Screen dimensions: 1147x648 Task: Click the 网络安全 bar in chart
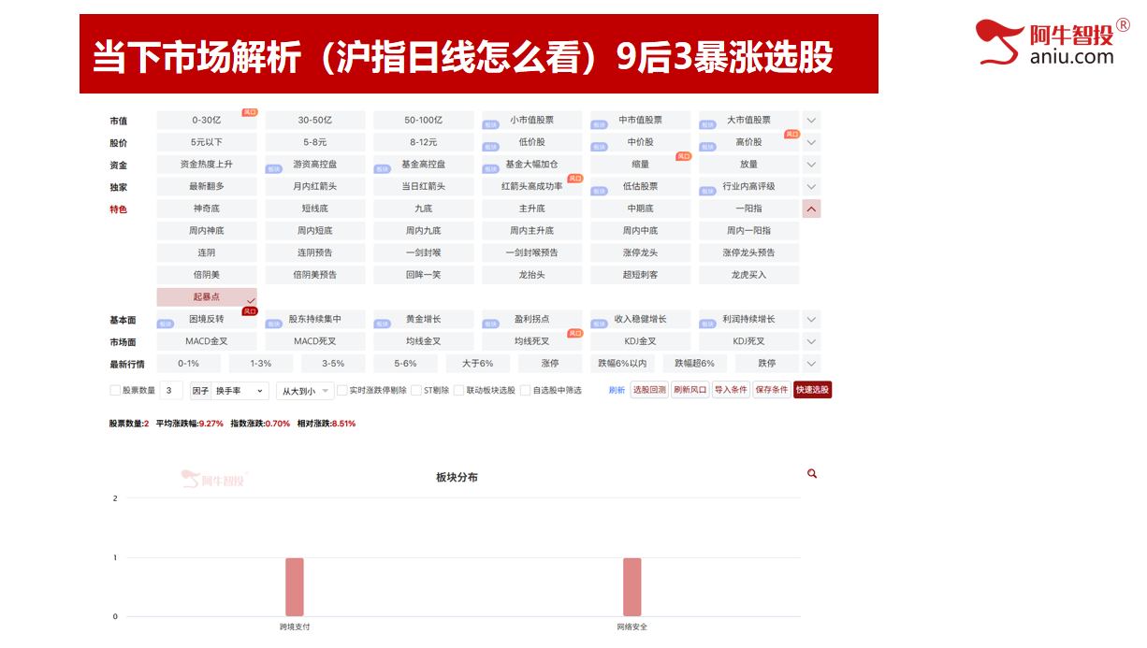click(x=632, y=587)
